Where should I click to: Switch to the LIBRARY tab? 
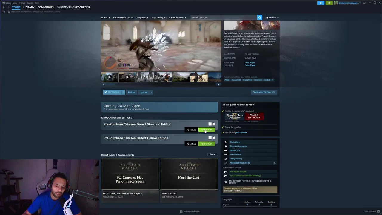[29, 7]
